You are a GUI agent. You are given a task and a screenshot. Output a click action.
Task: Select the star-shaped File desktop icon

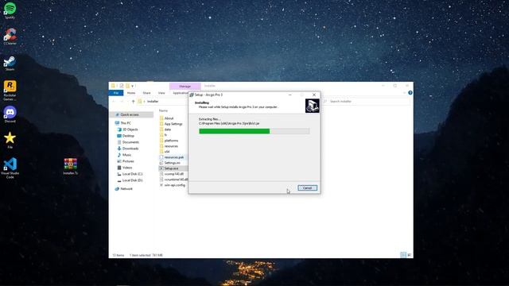(10, 141)
